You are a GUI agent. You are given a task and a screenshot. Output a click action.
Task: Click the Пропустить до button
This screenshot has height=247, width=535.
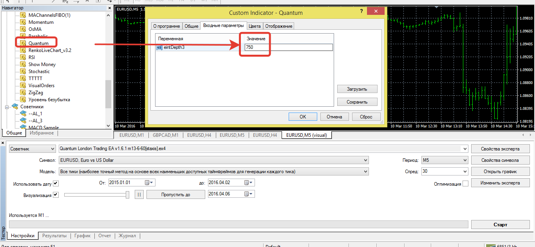click(x=176, y=194)
